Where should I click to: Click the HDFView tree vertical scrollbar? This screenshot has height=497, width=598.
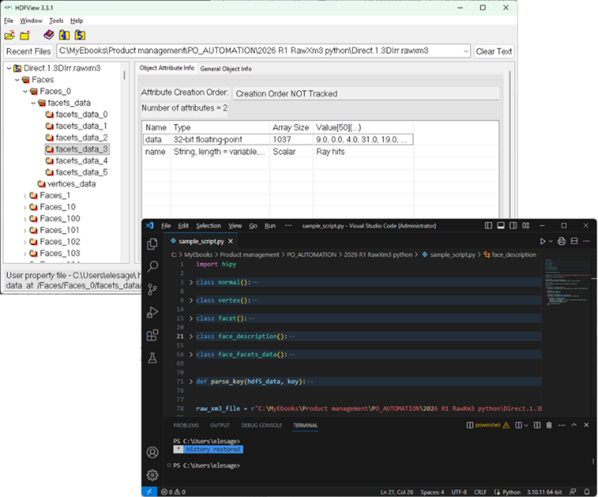click(125, 75)
